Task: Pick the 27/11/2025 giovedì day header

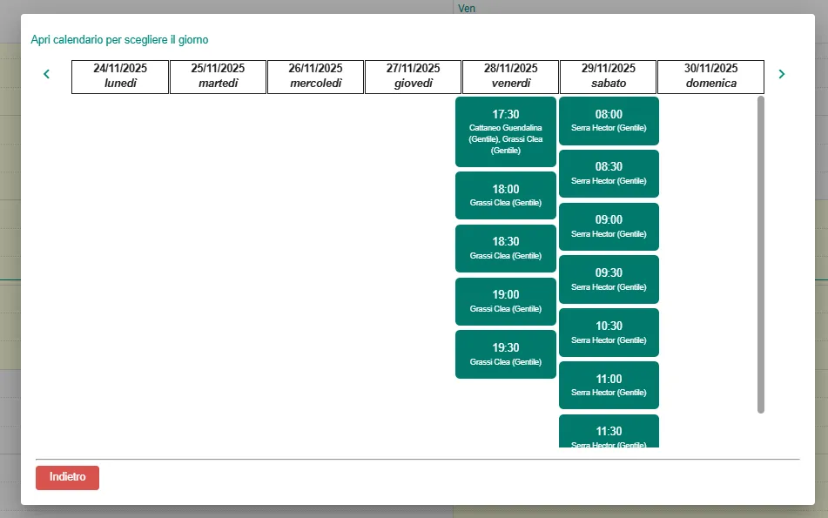Action: click(x=413, y=77)
